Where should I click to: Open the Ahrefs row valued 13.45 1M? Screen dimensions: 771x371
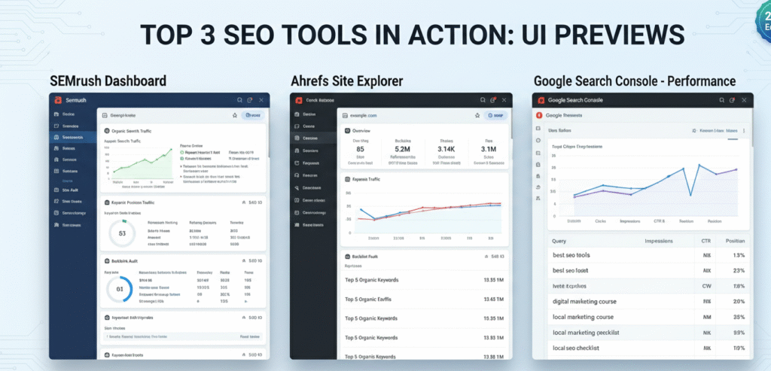tap(425, 300)
